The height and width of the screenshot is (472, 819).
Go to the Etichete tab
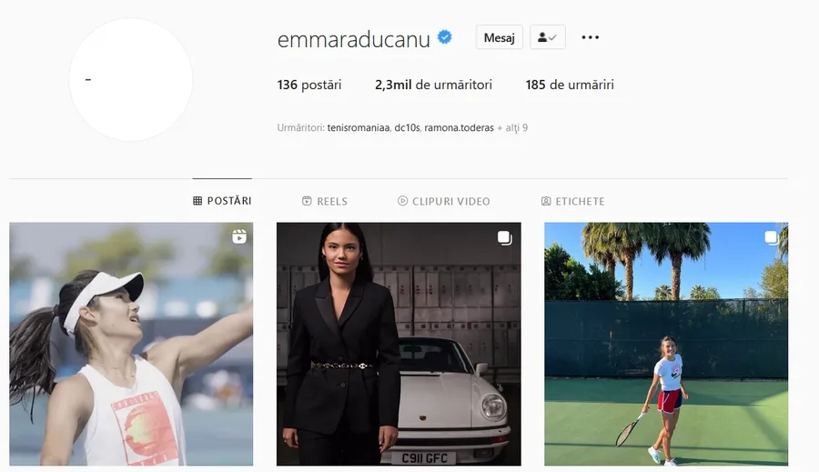pyautogui.click(x=572, y=201)
